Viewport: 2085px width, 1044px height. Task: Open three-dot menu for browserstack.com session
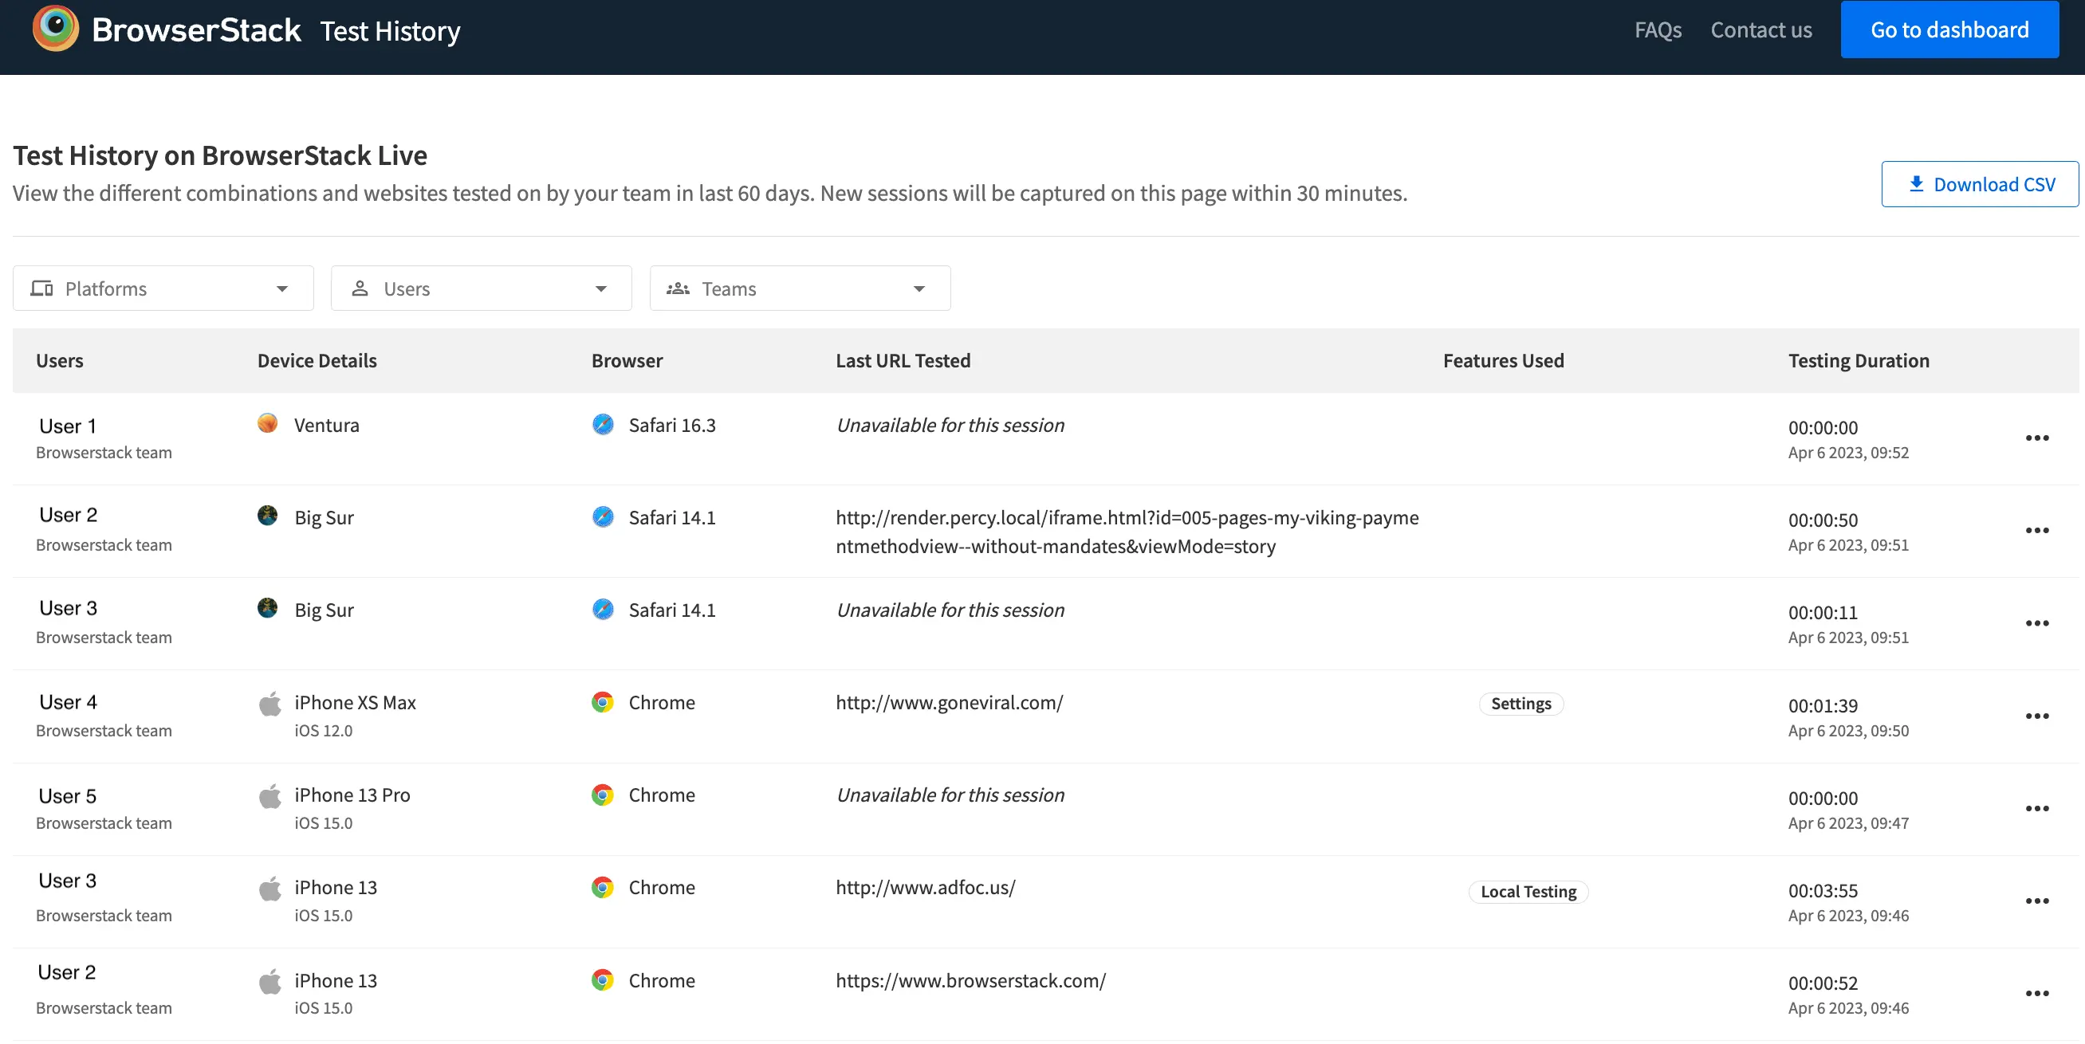(2036, 993)
